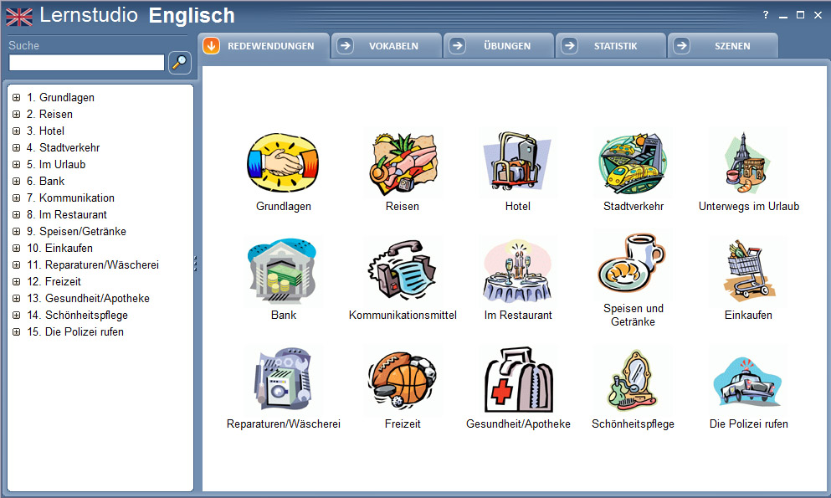Switch to the Vokabeln tab

pos(387,46)
